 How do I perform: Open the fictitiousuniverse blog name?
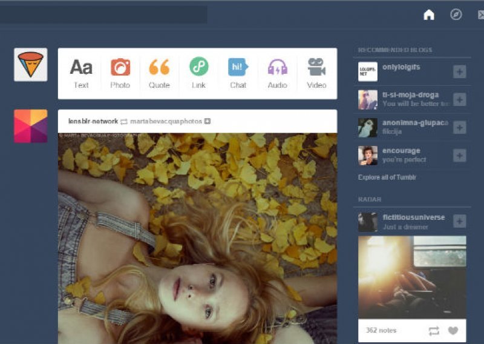[414, 217]
